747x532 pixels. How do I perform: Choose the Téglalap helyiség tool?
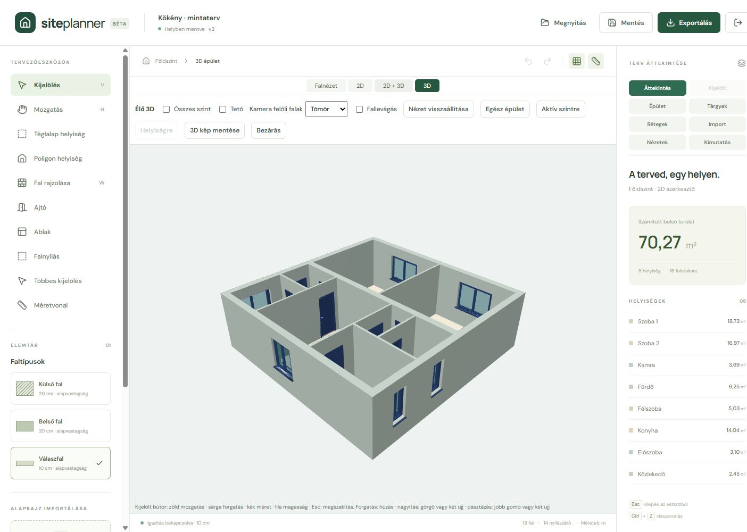[x=61, y=134]
